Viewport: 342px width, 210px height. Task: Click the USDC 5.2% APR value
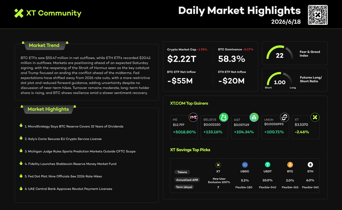point(245,180)
